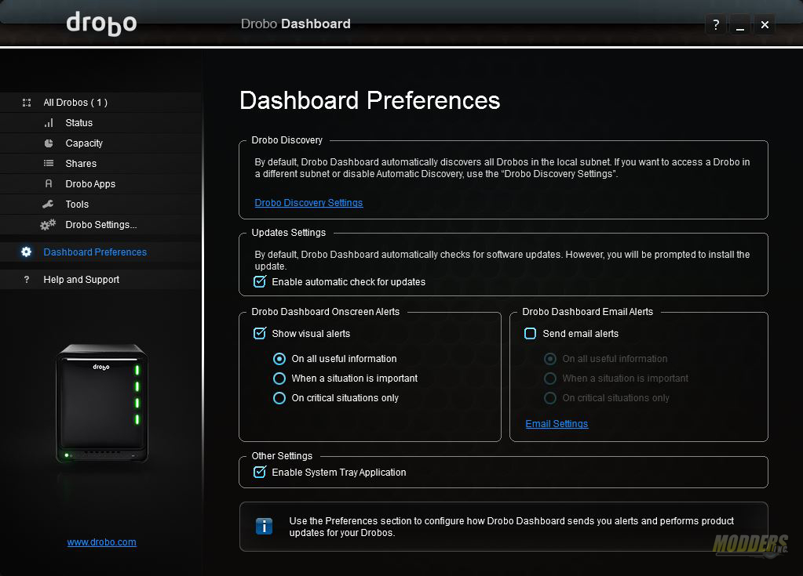Open Drobo Discovery Settings link

(308, 203)
